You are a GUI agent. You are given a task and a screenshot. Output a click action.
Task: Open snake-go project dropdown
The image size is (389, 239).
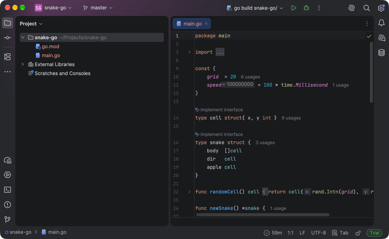click(53, 8)
